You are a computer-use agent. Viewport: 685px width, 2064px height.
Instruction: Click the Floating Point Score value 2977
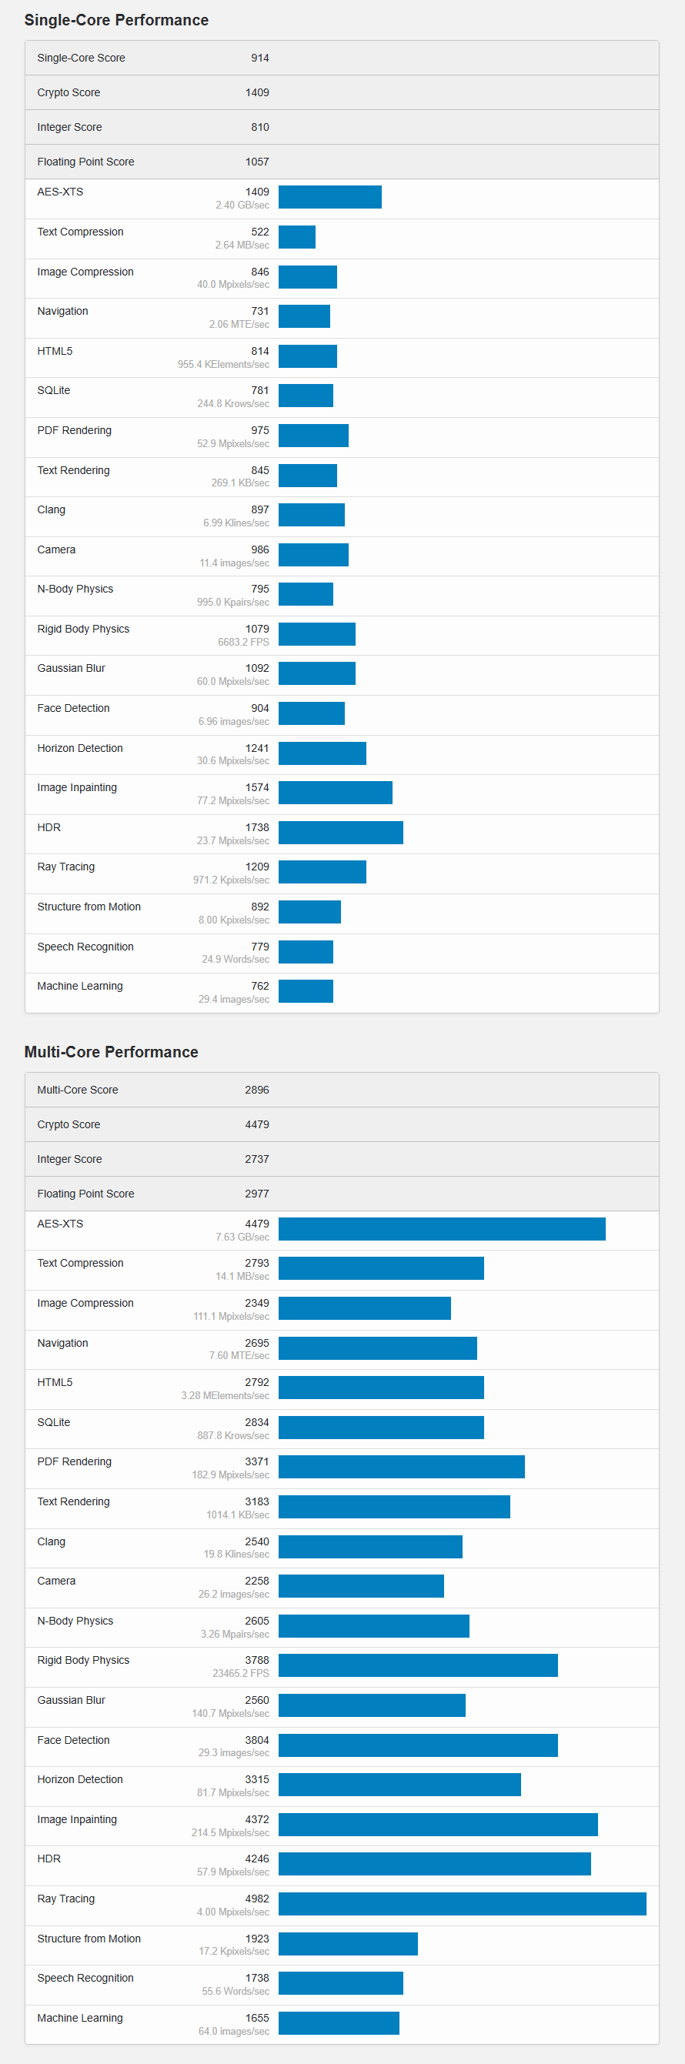pos(256,1193)
